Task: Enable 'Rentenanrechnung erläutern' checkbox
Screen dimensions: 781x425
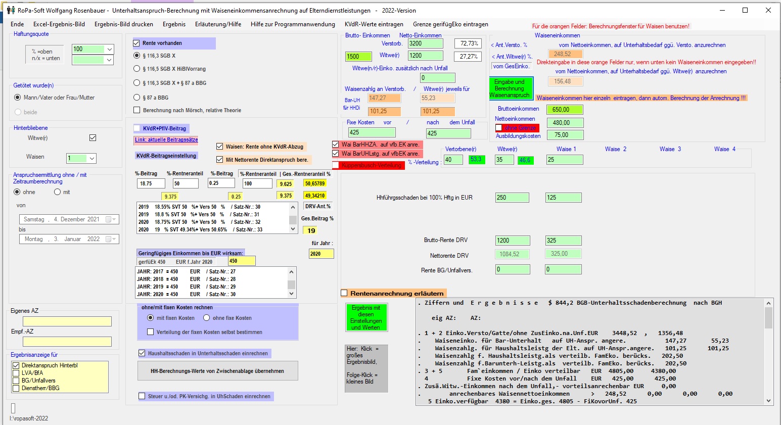Action: pyautogui.click(x=344, y=293)
